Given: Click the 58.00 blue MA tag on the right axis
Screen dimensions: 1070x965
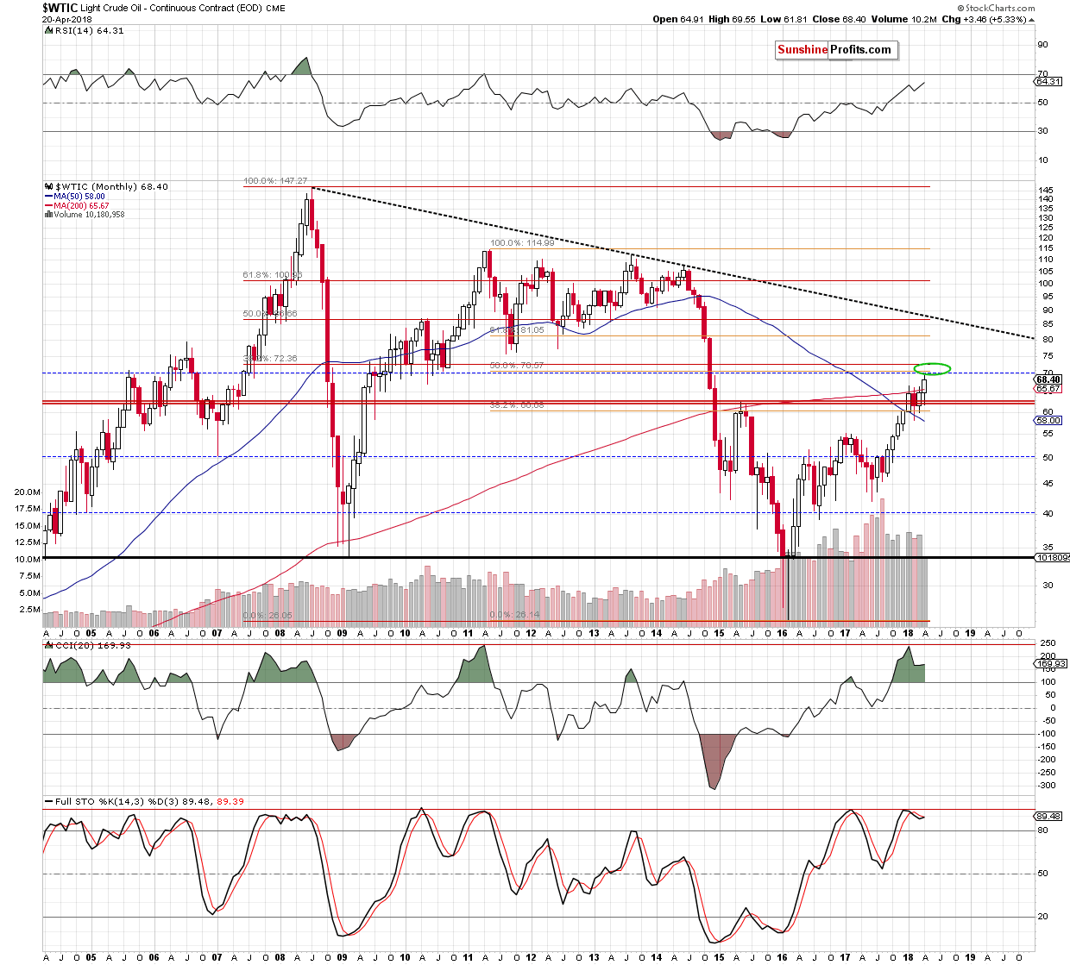Looking at the screenshot, I should 1048,420.
